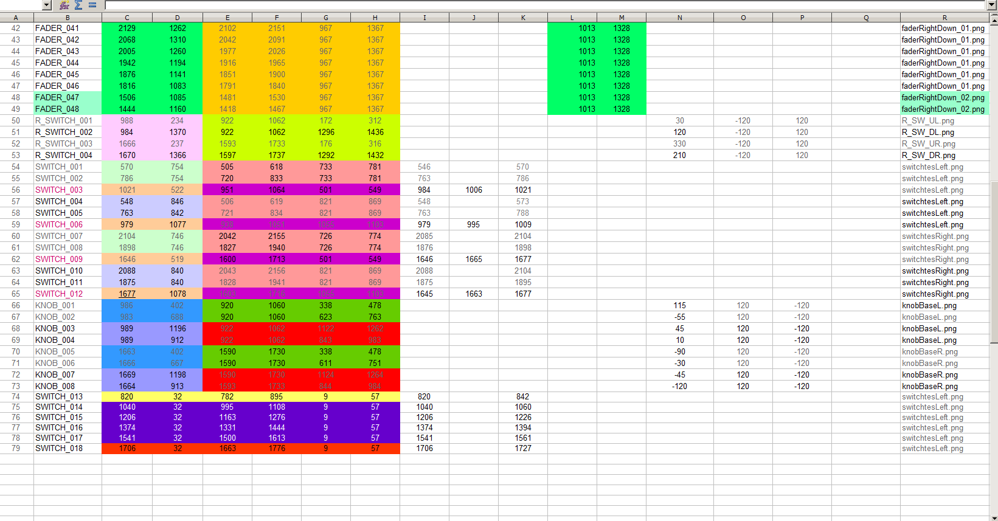Select column N by its header
Image resolution: width=998 pixels, height=521 pixels.
tap(679, 18)
